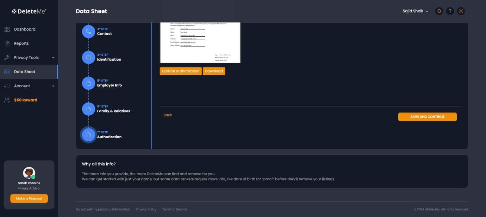This screenshot has width=486, height=217.
Task: Select the Authorization step icon
Action: pyautogui.click(x=89, y=134)
